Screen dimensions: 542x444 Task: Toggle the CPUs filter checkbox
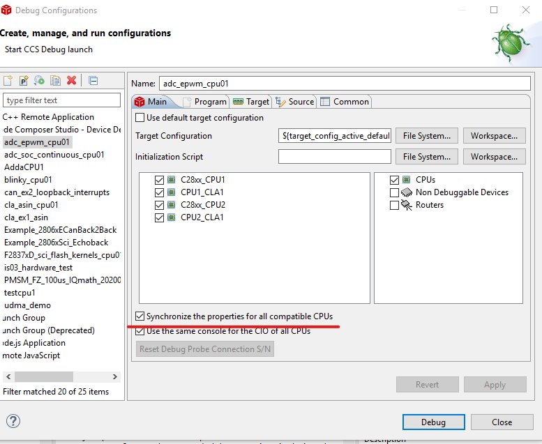[x=394, y=180]
